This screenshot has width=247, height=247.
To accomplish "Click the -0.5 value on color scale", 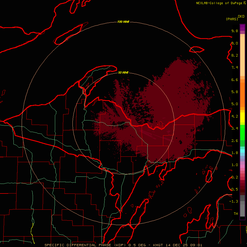I will [234, 189].
